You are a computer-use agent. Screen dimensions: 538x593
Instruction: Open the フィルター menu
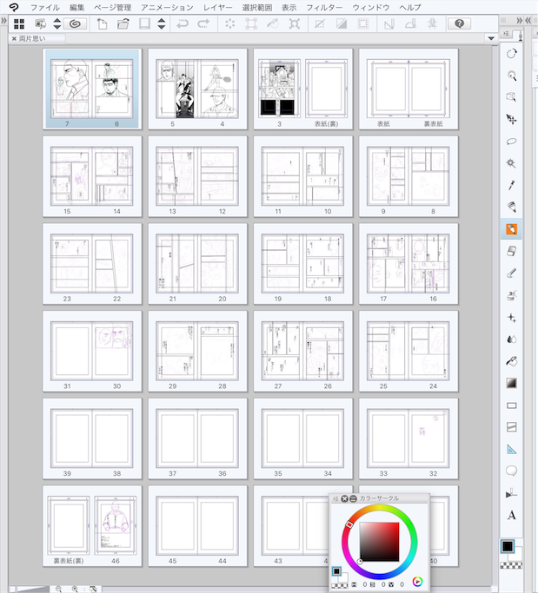click(324, 7)
